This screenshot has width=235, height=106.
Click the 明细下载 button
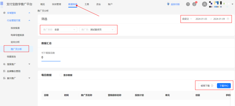(207, 86)
